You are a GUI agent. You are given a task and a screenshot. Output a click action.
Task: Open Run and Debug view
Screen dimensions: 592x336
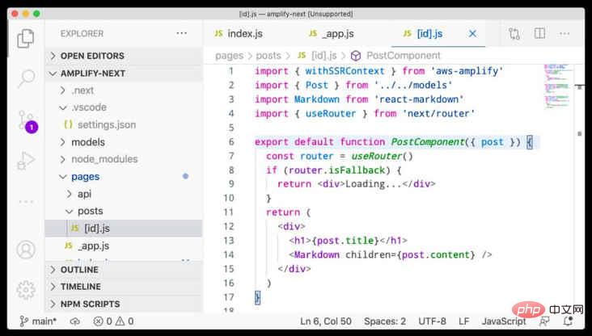26,161
